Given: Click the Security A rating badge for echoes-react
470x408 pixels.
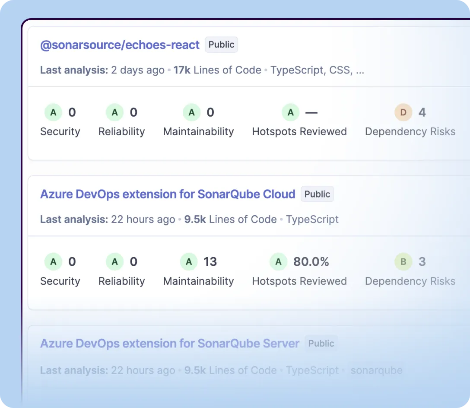Looking at the screenshot, I should pos(53,113).
